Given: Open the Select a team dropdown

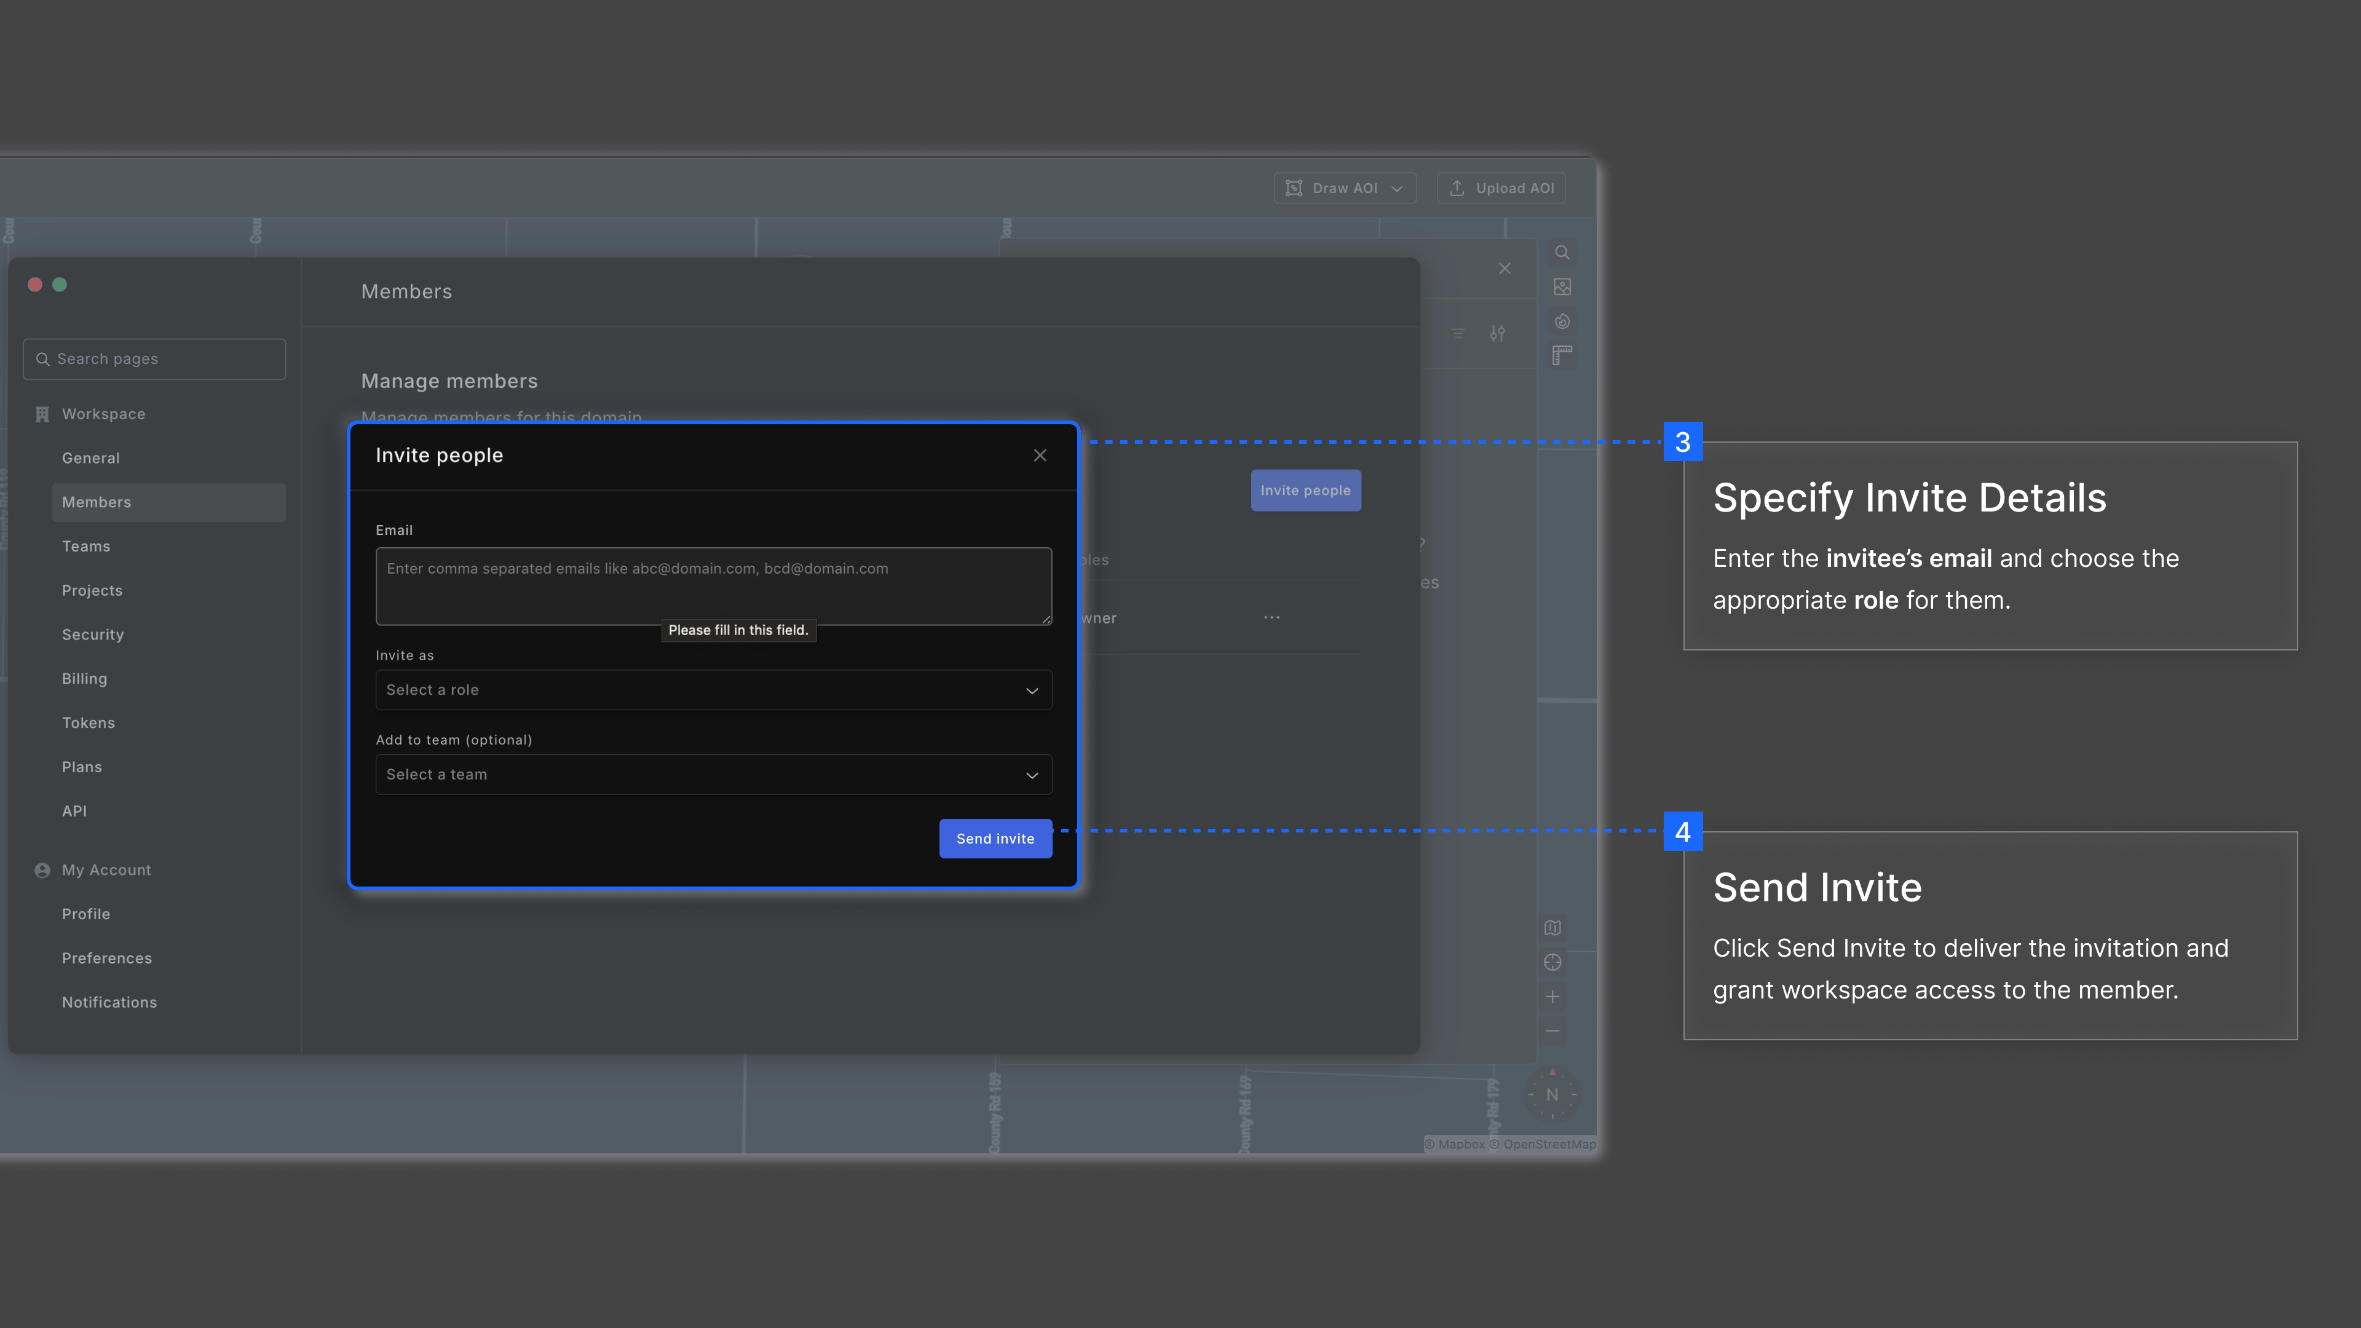Looking at the screenshot, I should coord(713,775).
